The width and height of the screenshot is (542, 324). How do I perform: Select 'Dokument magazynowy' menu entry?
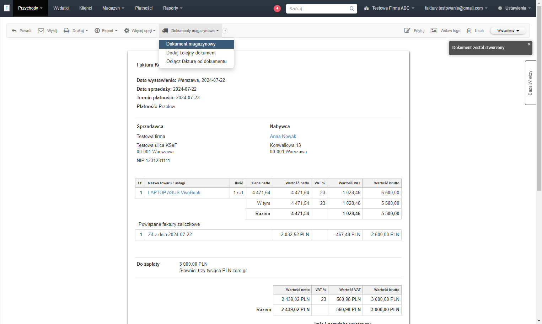197,44
